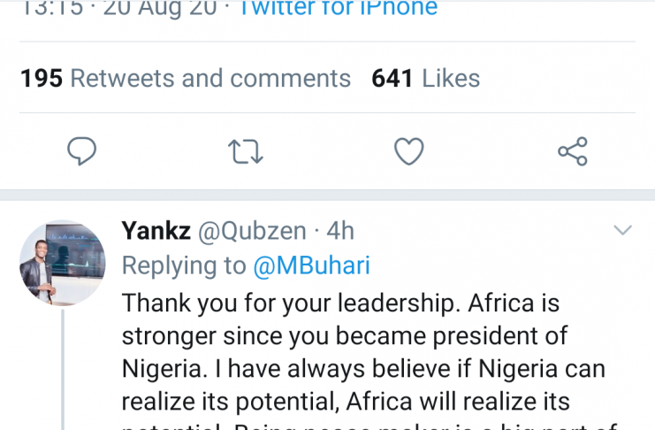Click the thread line below Yankz's avatar
This screenshot has height=430, width=655.
[x=63, y=372]
